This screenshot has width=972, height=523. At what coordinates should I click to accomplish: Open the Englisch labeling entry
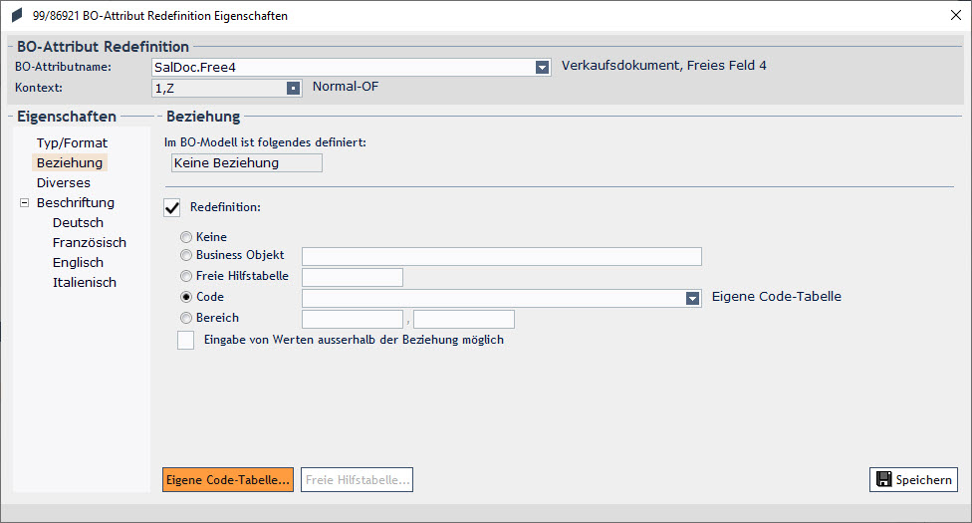78,262
